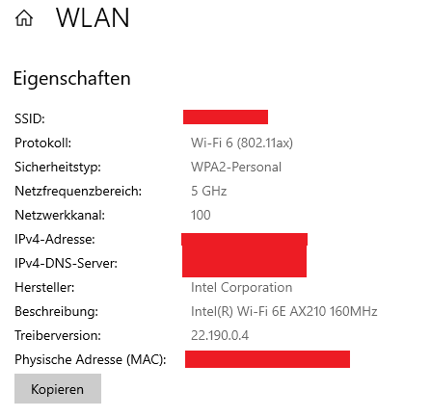Click the redacted IPv4-DNS-Server value
The image size is (431, 417).
coord(244,262)
